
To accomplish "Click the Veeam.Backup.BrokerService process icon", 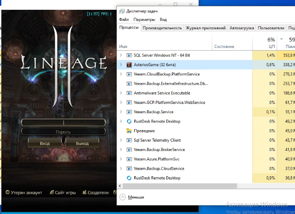I will [129, 150].
